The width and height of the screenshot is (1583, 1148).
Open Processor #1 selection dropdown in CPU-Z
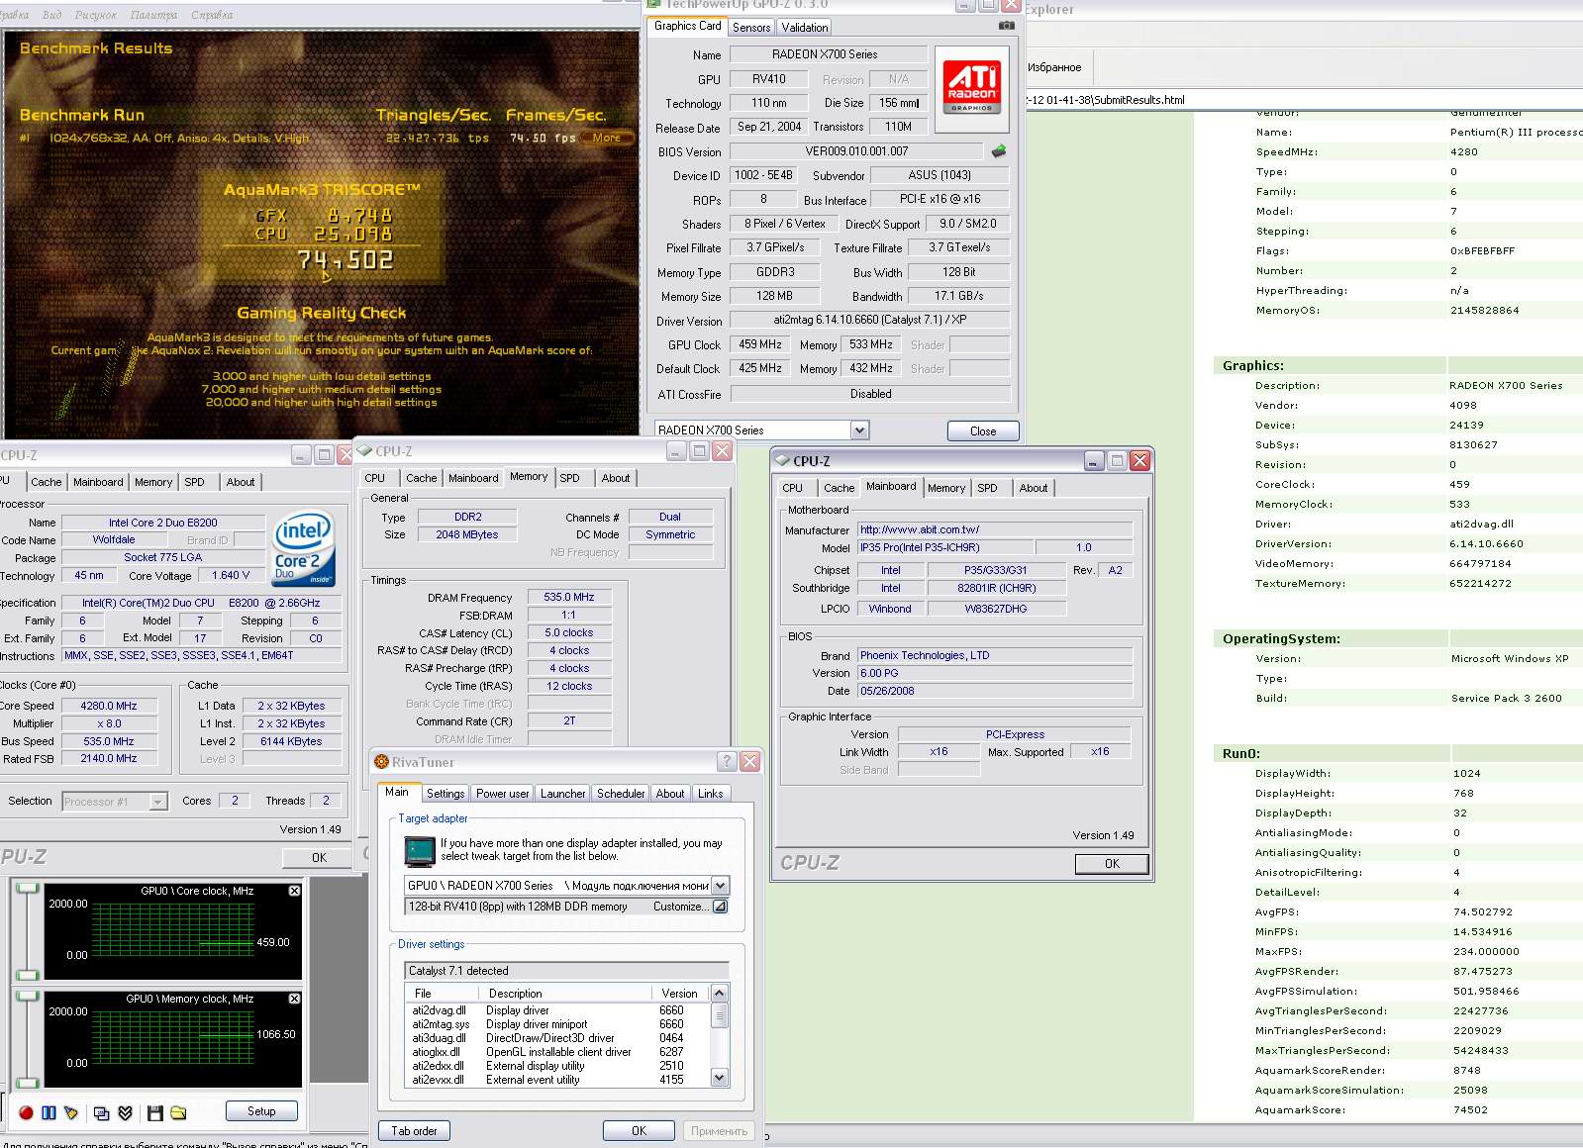click(x=158, y=802)
